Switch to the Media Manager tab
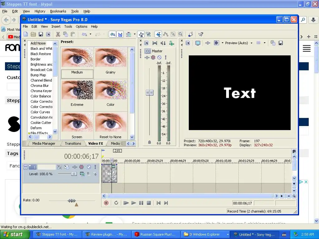The image size is (319, 239). coord(44,143)
